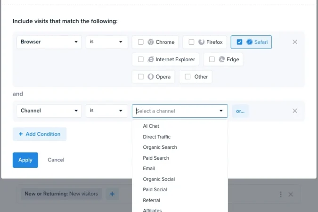
Task: Click Add Condition
Action: pos(40,134)
